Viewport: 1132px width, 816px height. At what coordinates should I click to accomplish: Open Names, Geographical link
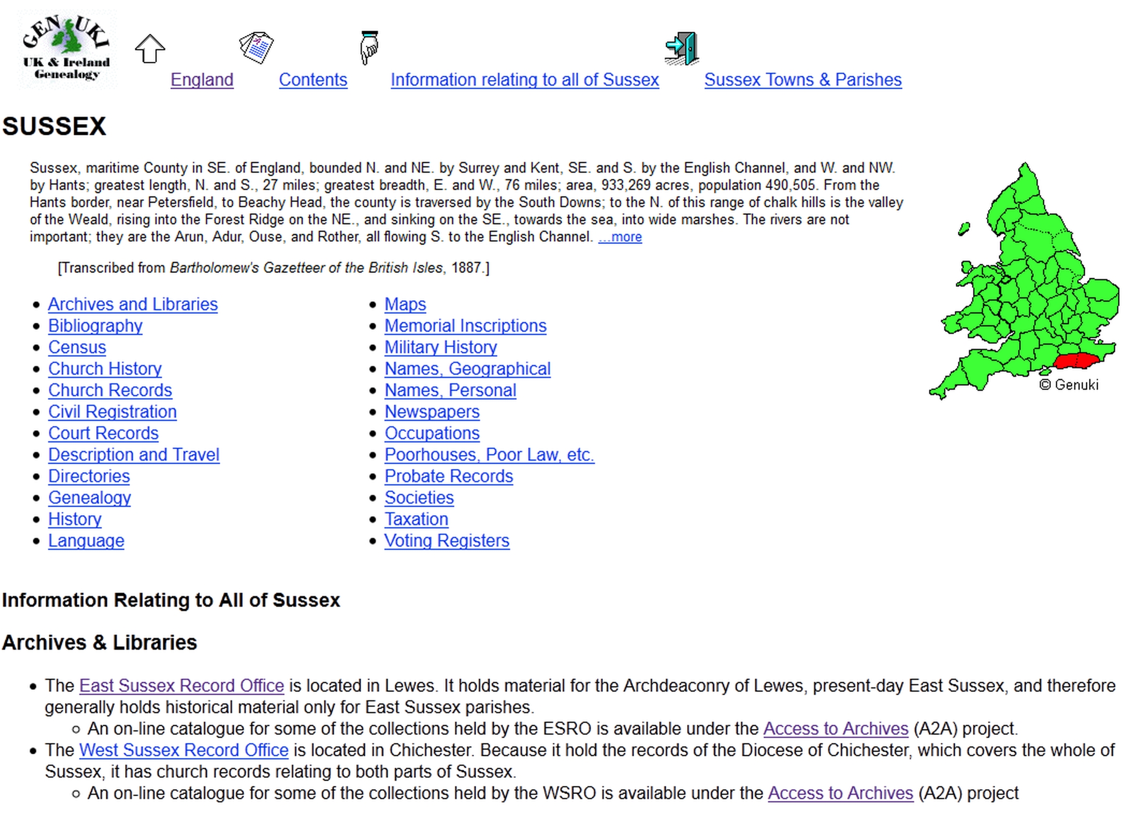[x=467, y=369]
